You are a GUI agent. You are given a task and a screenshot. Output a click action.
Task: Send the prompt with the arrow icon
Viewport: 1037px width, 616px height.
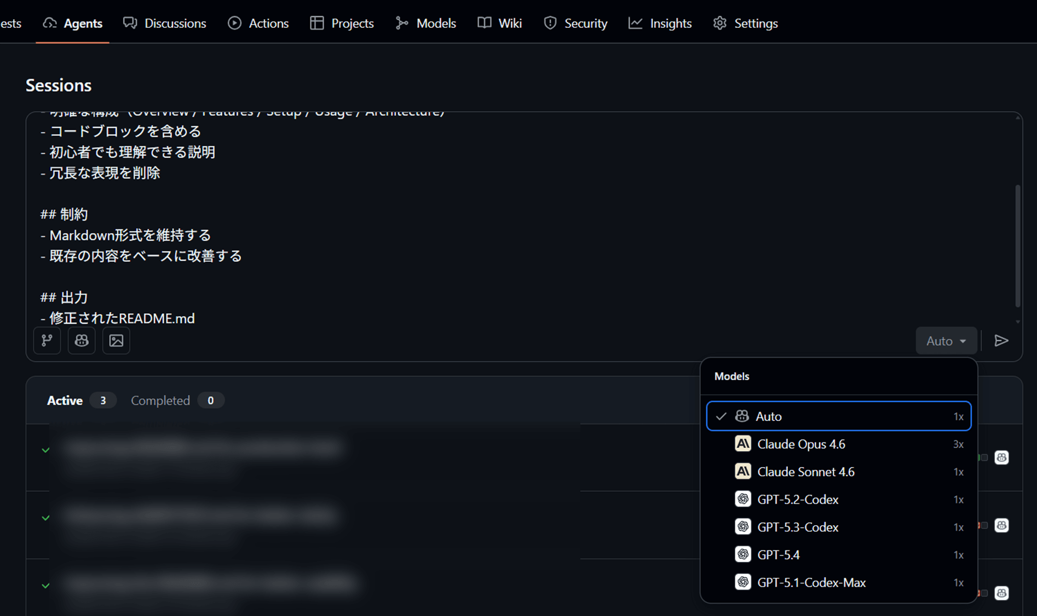(x=1001, y=341)
